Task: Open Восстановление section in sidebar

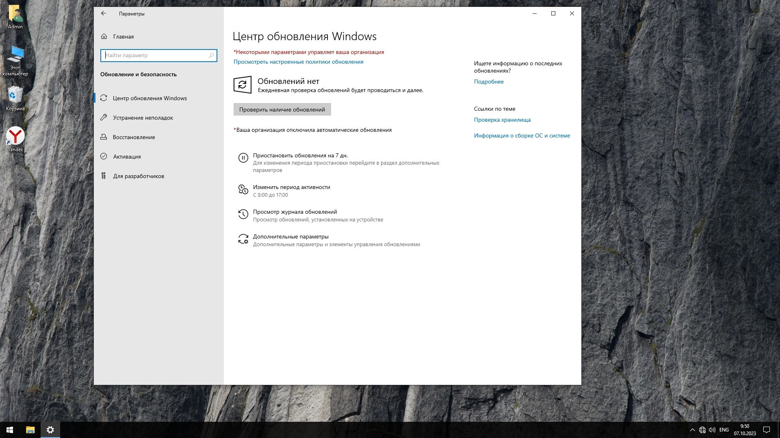Action: (134, 137)
